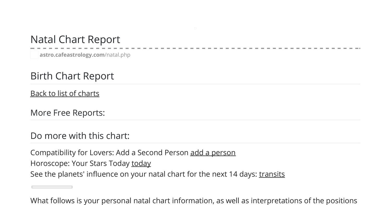Open the "today" horoscope link
The height and width of the screenshot is (205, 391).
[x=141, y=163]
